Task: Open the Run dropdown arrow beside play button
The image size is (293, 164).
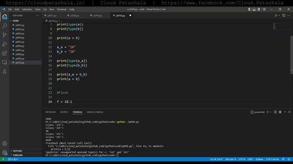Action: tap(279, 15)
